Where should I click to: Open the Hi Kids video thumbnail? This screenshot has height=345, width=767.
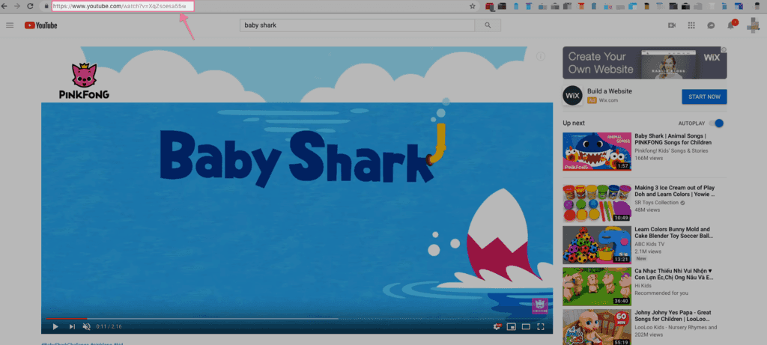pos(597,286)
